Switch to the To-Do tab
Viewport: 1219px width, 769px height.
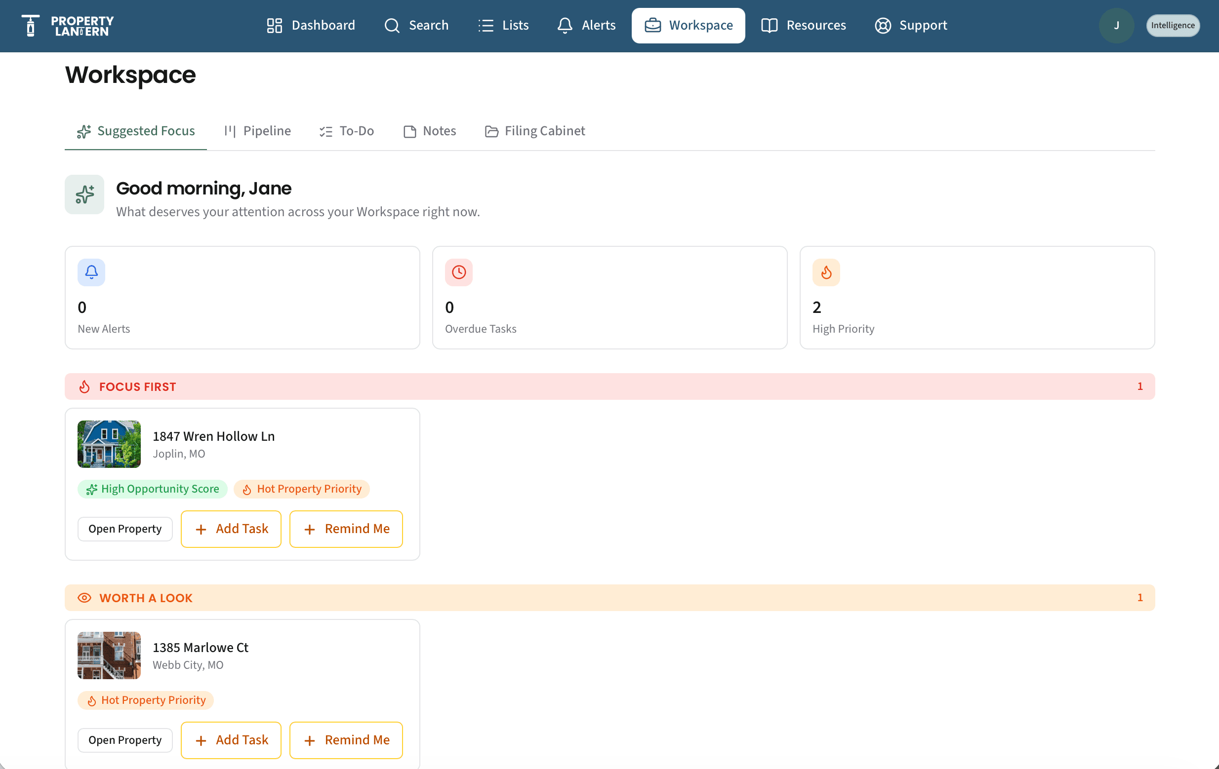pos(347,131)
